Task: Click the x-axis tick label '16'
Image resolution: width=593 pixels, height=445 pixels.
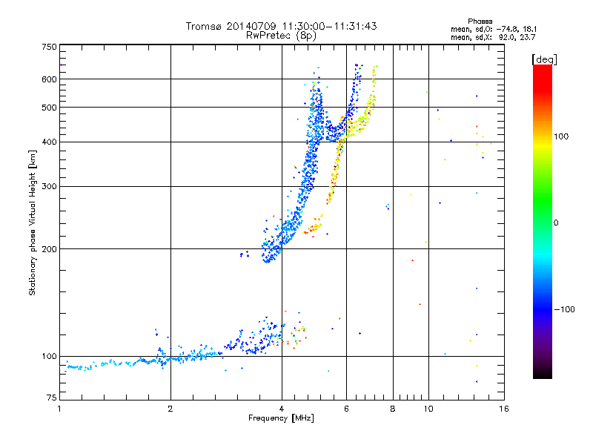Action: 504,409
